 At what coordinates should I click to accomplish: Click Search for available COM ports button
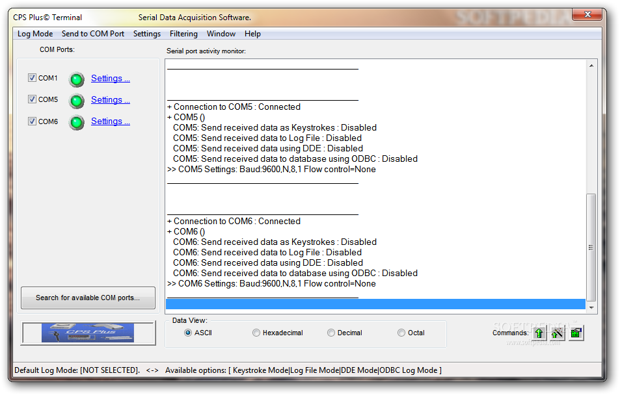pos(88,298)
